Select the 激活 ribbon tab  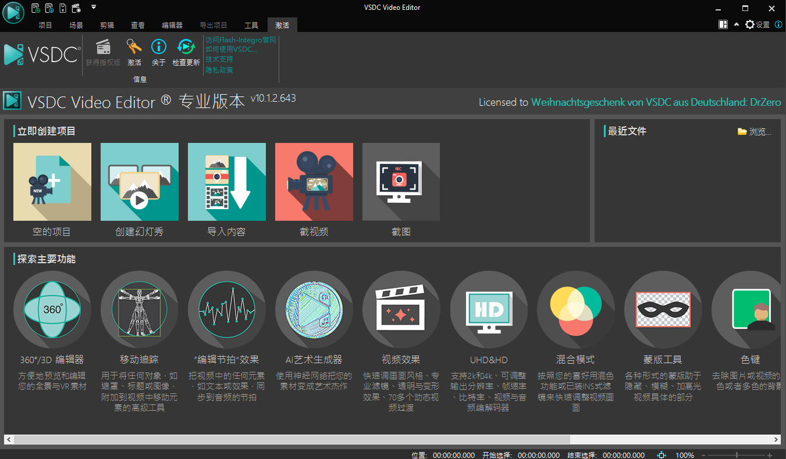pos(282,25)
